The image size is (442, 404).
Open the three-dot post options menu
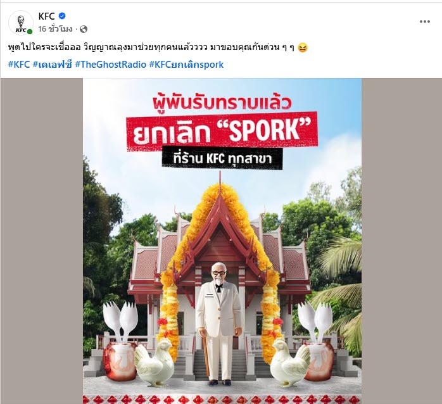pos(424,22)
